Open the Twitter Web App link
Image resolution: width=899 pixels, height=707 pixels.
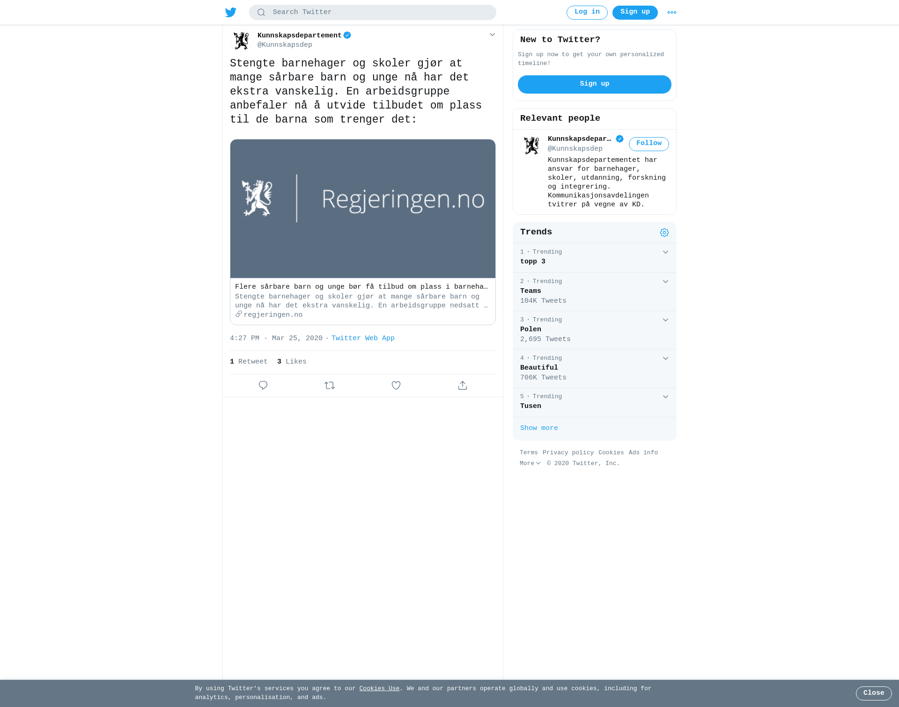coord(363,338)
